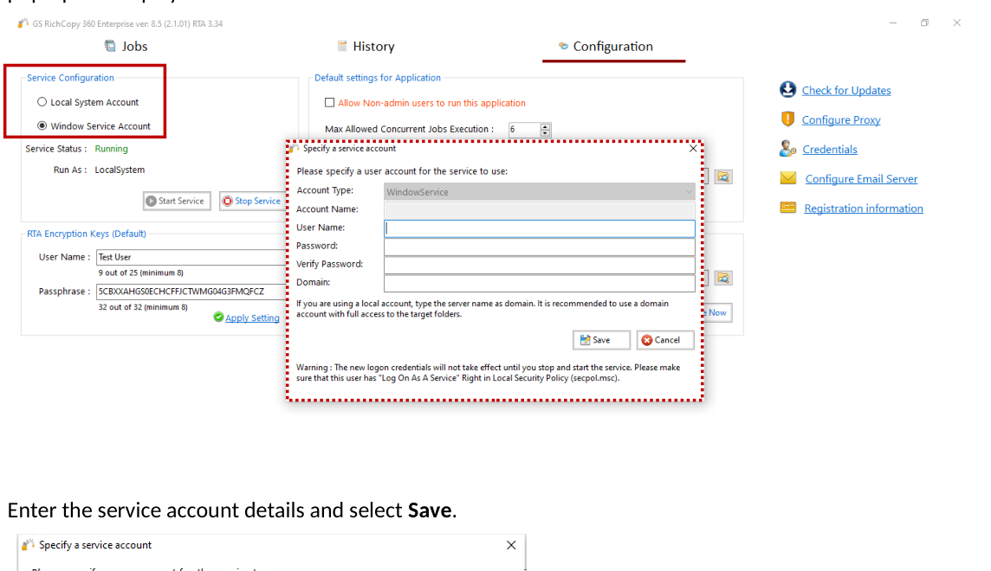The width and height of the screenshot is (991, 571).
Task: Click the Credentials user icon
Action: tap(787, 148)
